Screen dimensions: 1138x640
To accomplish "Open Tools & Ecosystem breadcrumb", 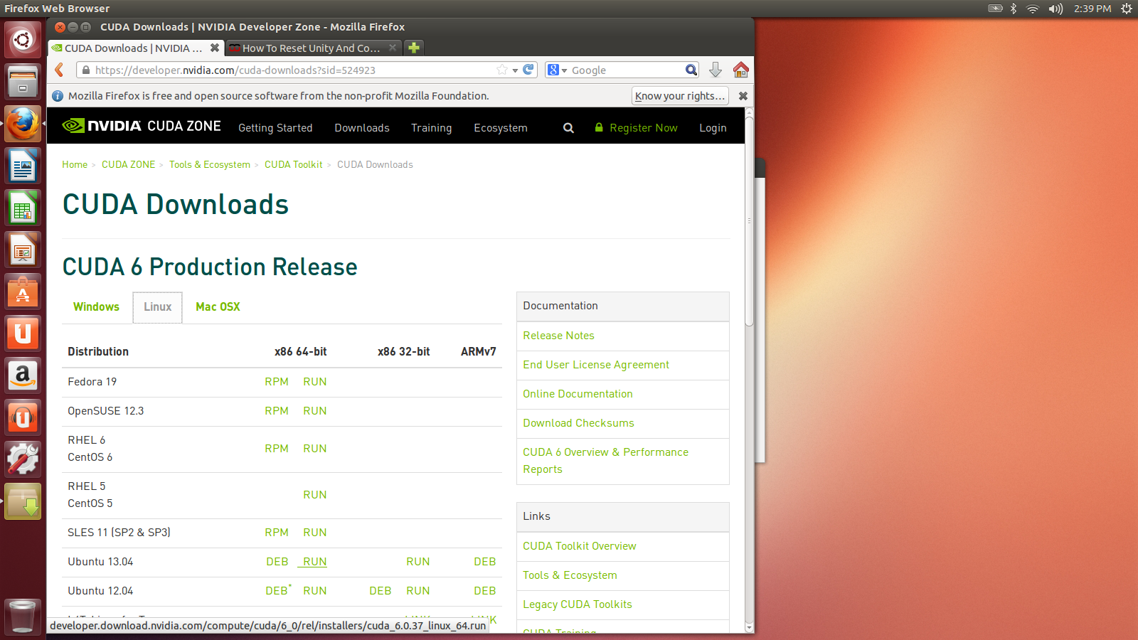I will click(x=210, y=164).
